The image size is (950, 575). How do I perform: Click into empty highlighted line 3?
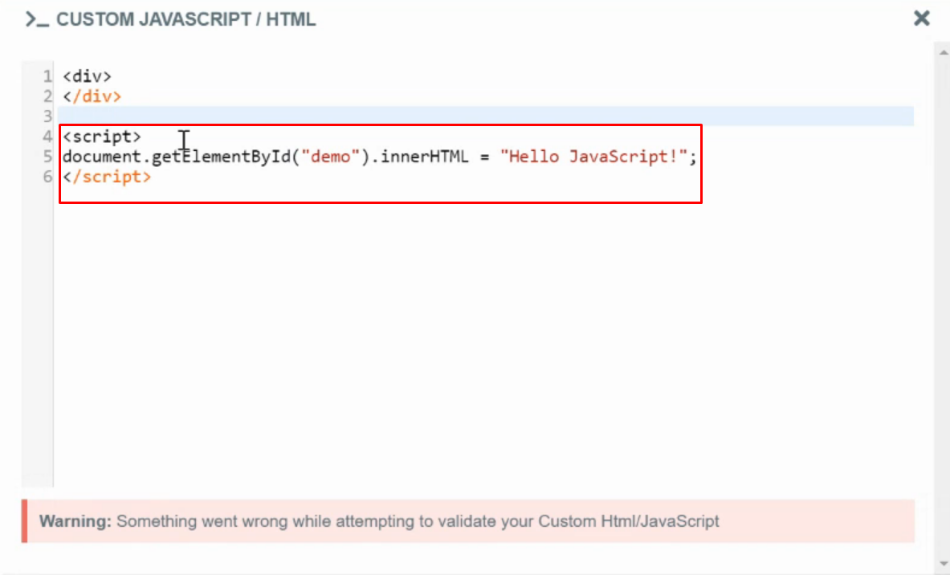click(486, 116)
